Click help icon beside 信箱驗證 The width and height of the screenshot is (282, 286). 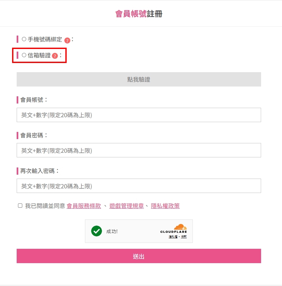tap(55, 56)
